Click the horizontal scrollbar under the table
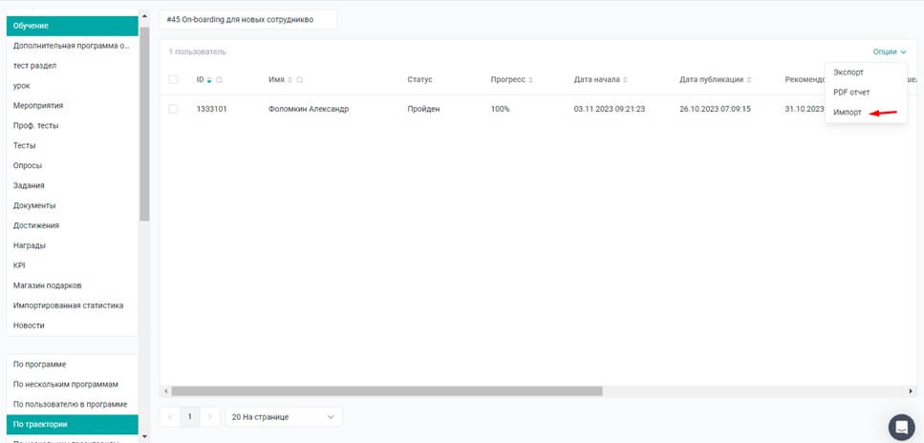924x443 pixels. coord(387,390)
